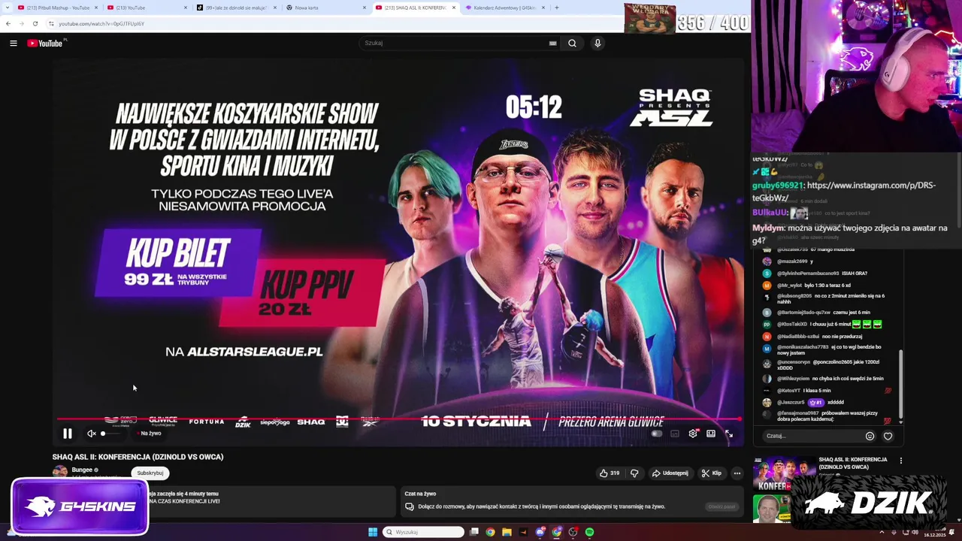The width and height of the screenshot is (962, 541).
Task: Go forward in browser history
Action: pos(21,23)
